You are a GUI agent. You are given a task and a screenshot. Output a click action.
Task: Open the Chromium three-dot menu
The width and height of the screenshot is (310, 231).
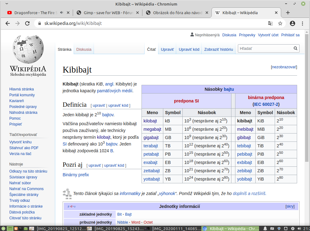click(x=303, y=23)
